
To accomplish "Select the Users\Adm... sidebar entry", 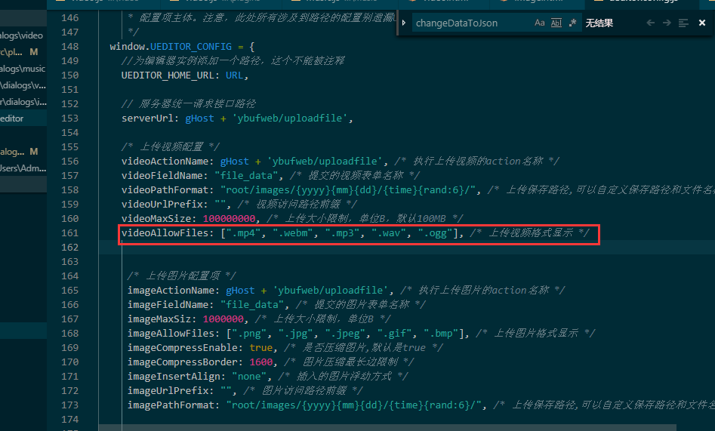I will pos(23,168).
